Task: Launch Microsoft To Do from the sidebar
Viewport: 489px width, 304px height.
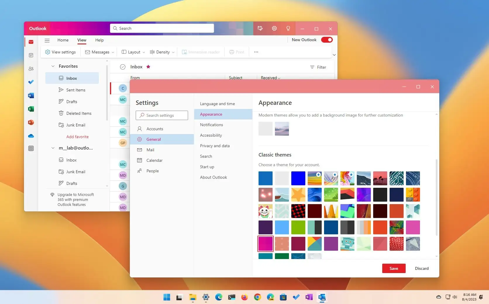Action: [31, 82]
